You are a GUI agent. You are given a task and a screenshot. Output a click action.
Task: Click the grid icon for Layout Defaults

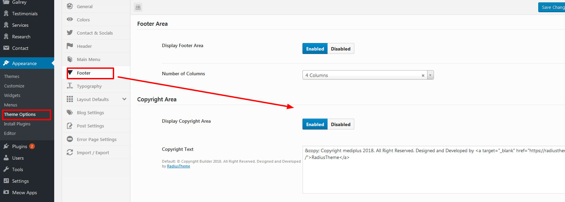(x=70, y=99)
